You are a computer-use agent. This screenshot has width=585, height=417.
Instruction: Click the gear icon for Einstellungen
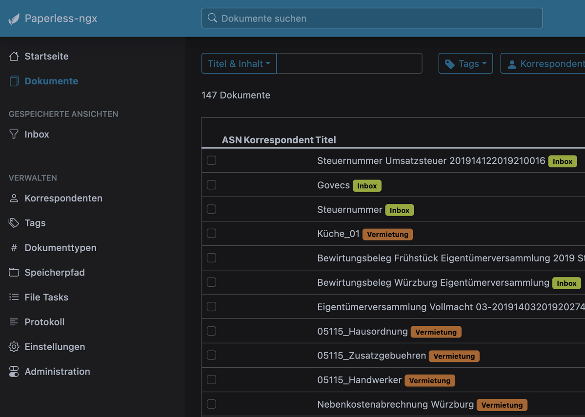point(14,347)
